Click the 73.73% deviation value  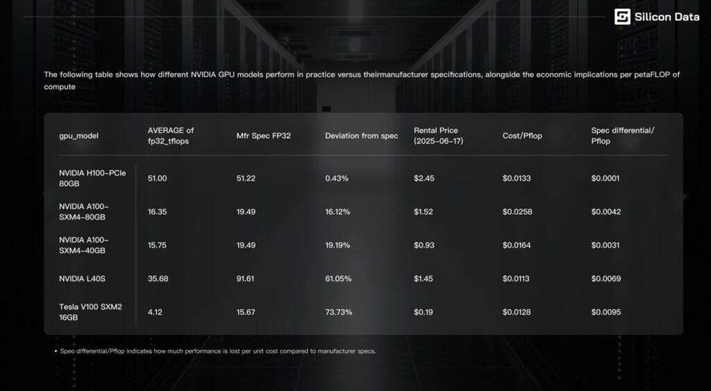339,312
